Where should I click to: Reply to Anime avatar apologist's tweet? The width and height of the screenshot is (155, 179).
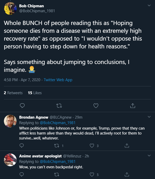tap(22, 174)
